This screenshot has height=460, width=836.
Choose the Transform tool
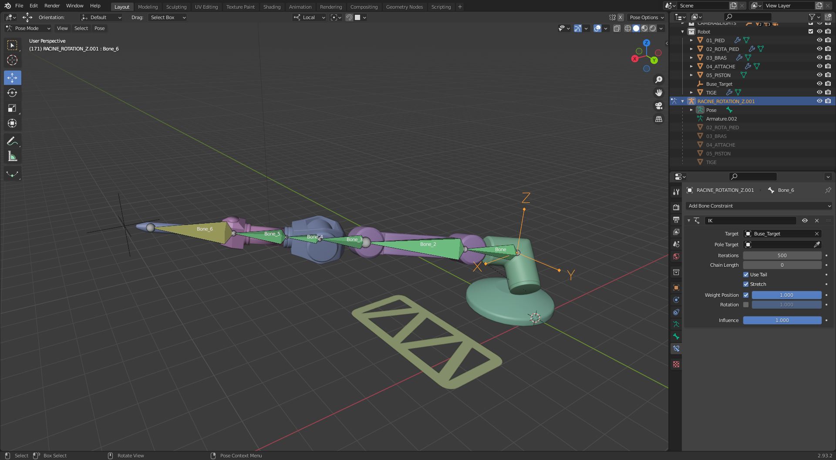pyautogui.click(x=12, y=124)
